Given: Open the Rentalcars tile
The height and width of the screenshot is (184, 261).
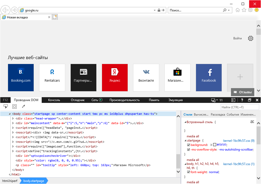Looking at the screenshot, I should point(52,77).
